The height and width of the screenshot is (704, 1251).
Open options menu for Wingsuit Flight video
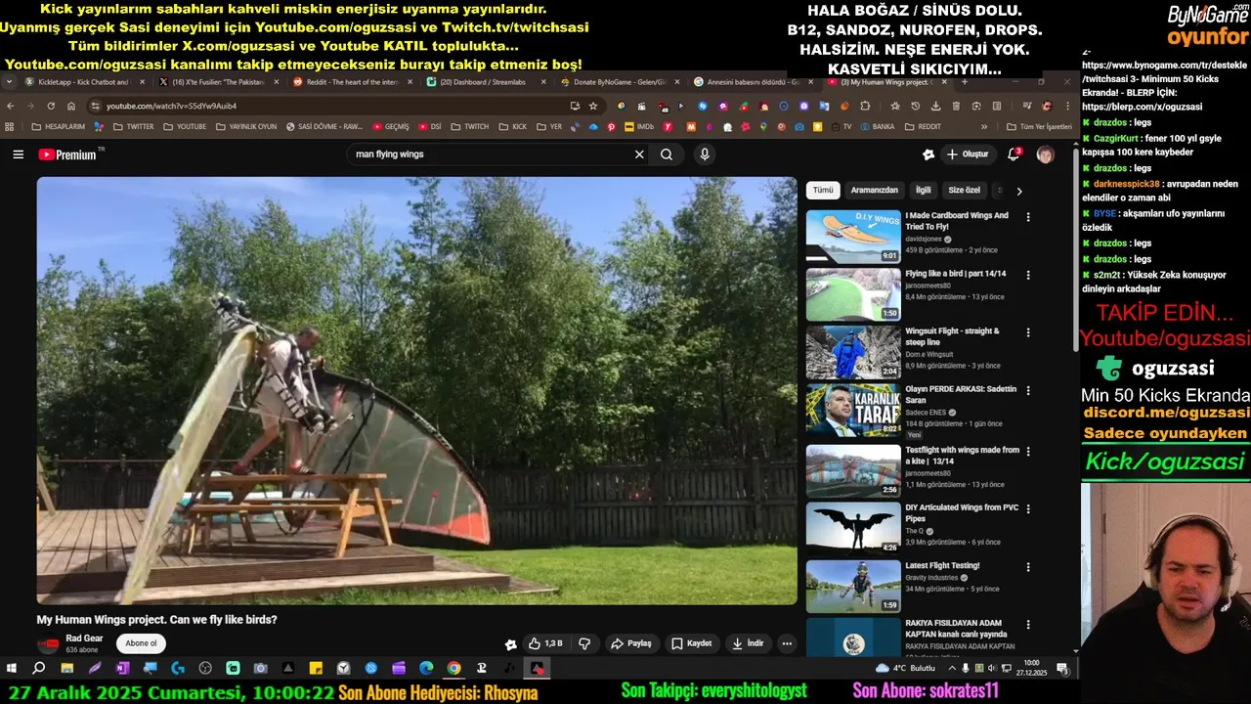coord(1027,332)
